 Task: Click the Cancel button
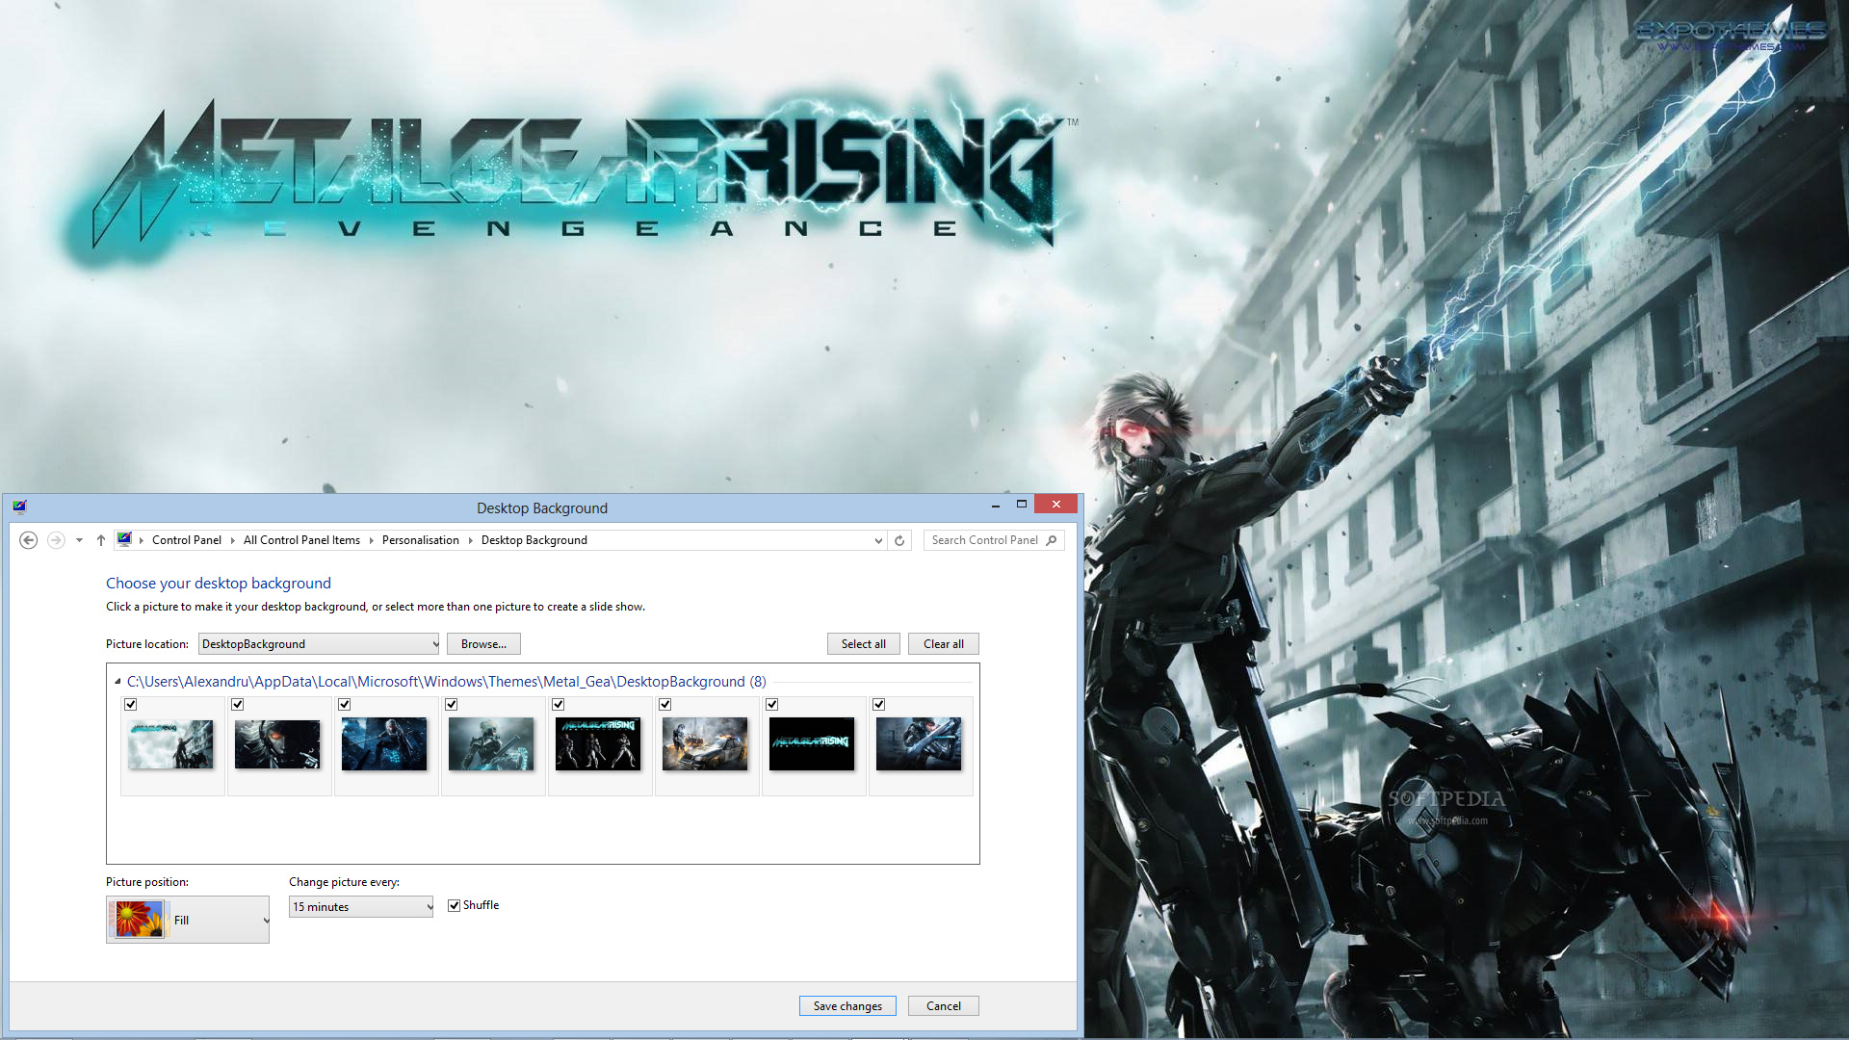coord(944,1006)
